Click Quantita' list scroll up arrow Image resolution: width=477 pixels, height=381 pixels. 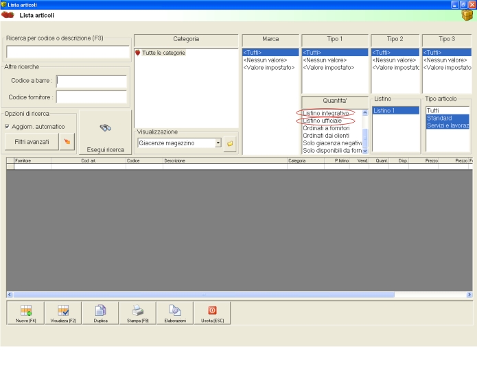(x=365, y=112)
